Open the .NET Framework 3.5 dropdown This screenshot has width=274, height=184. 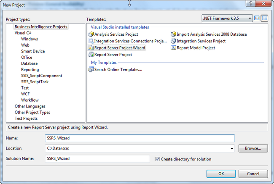(227, 18)
